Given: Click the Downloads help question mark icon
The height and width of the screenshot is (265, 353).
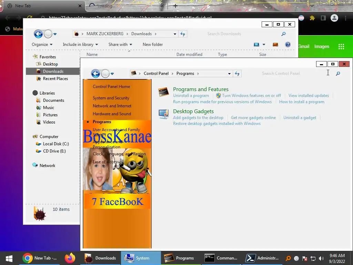Looking at the screenshot, I should (x=288, y=45).
